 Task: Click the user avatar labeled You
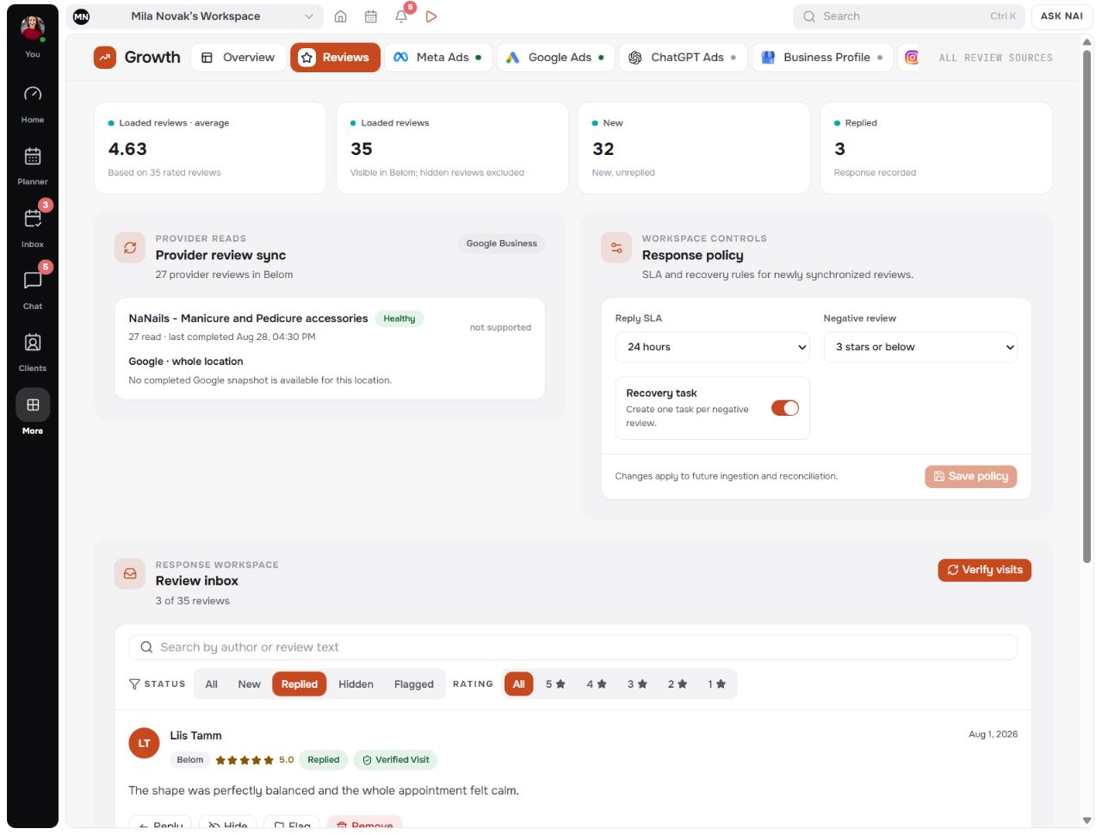pyautogui.click(x=33, y=28)
